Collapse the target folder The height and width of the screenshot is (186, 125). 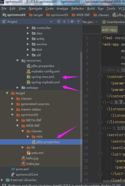7,93
